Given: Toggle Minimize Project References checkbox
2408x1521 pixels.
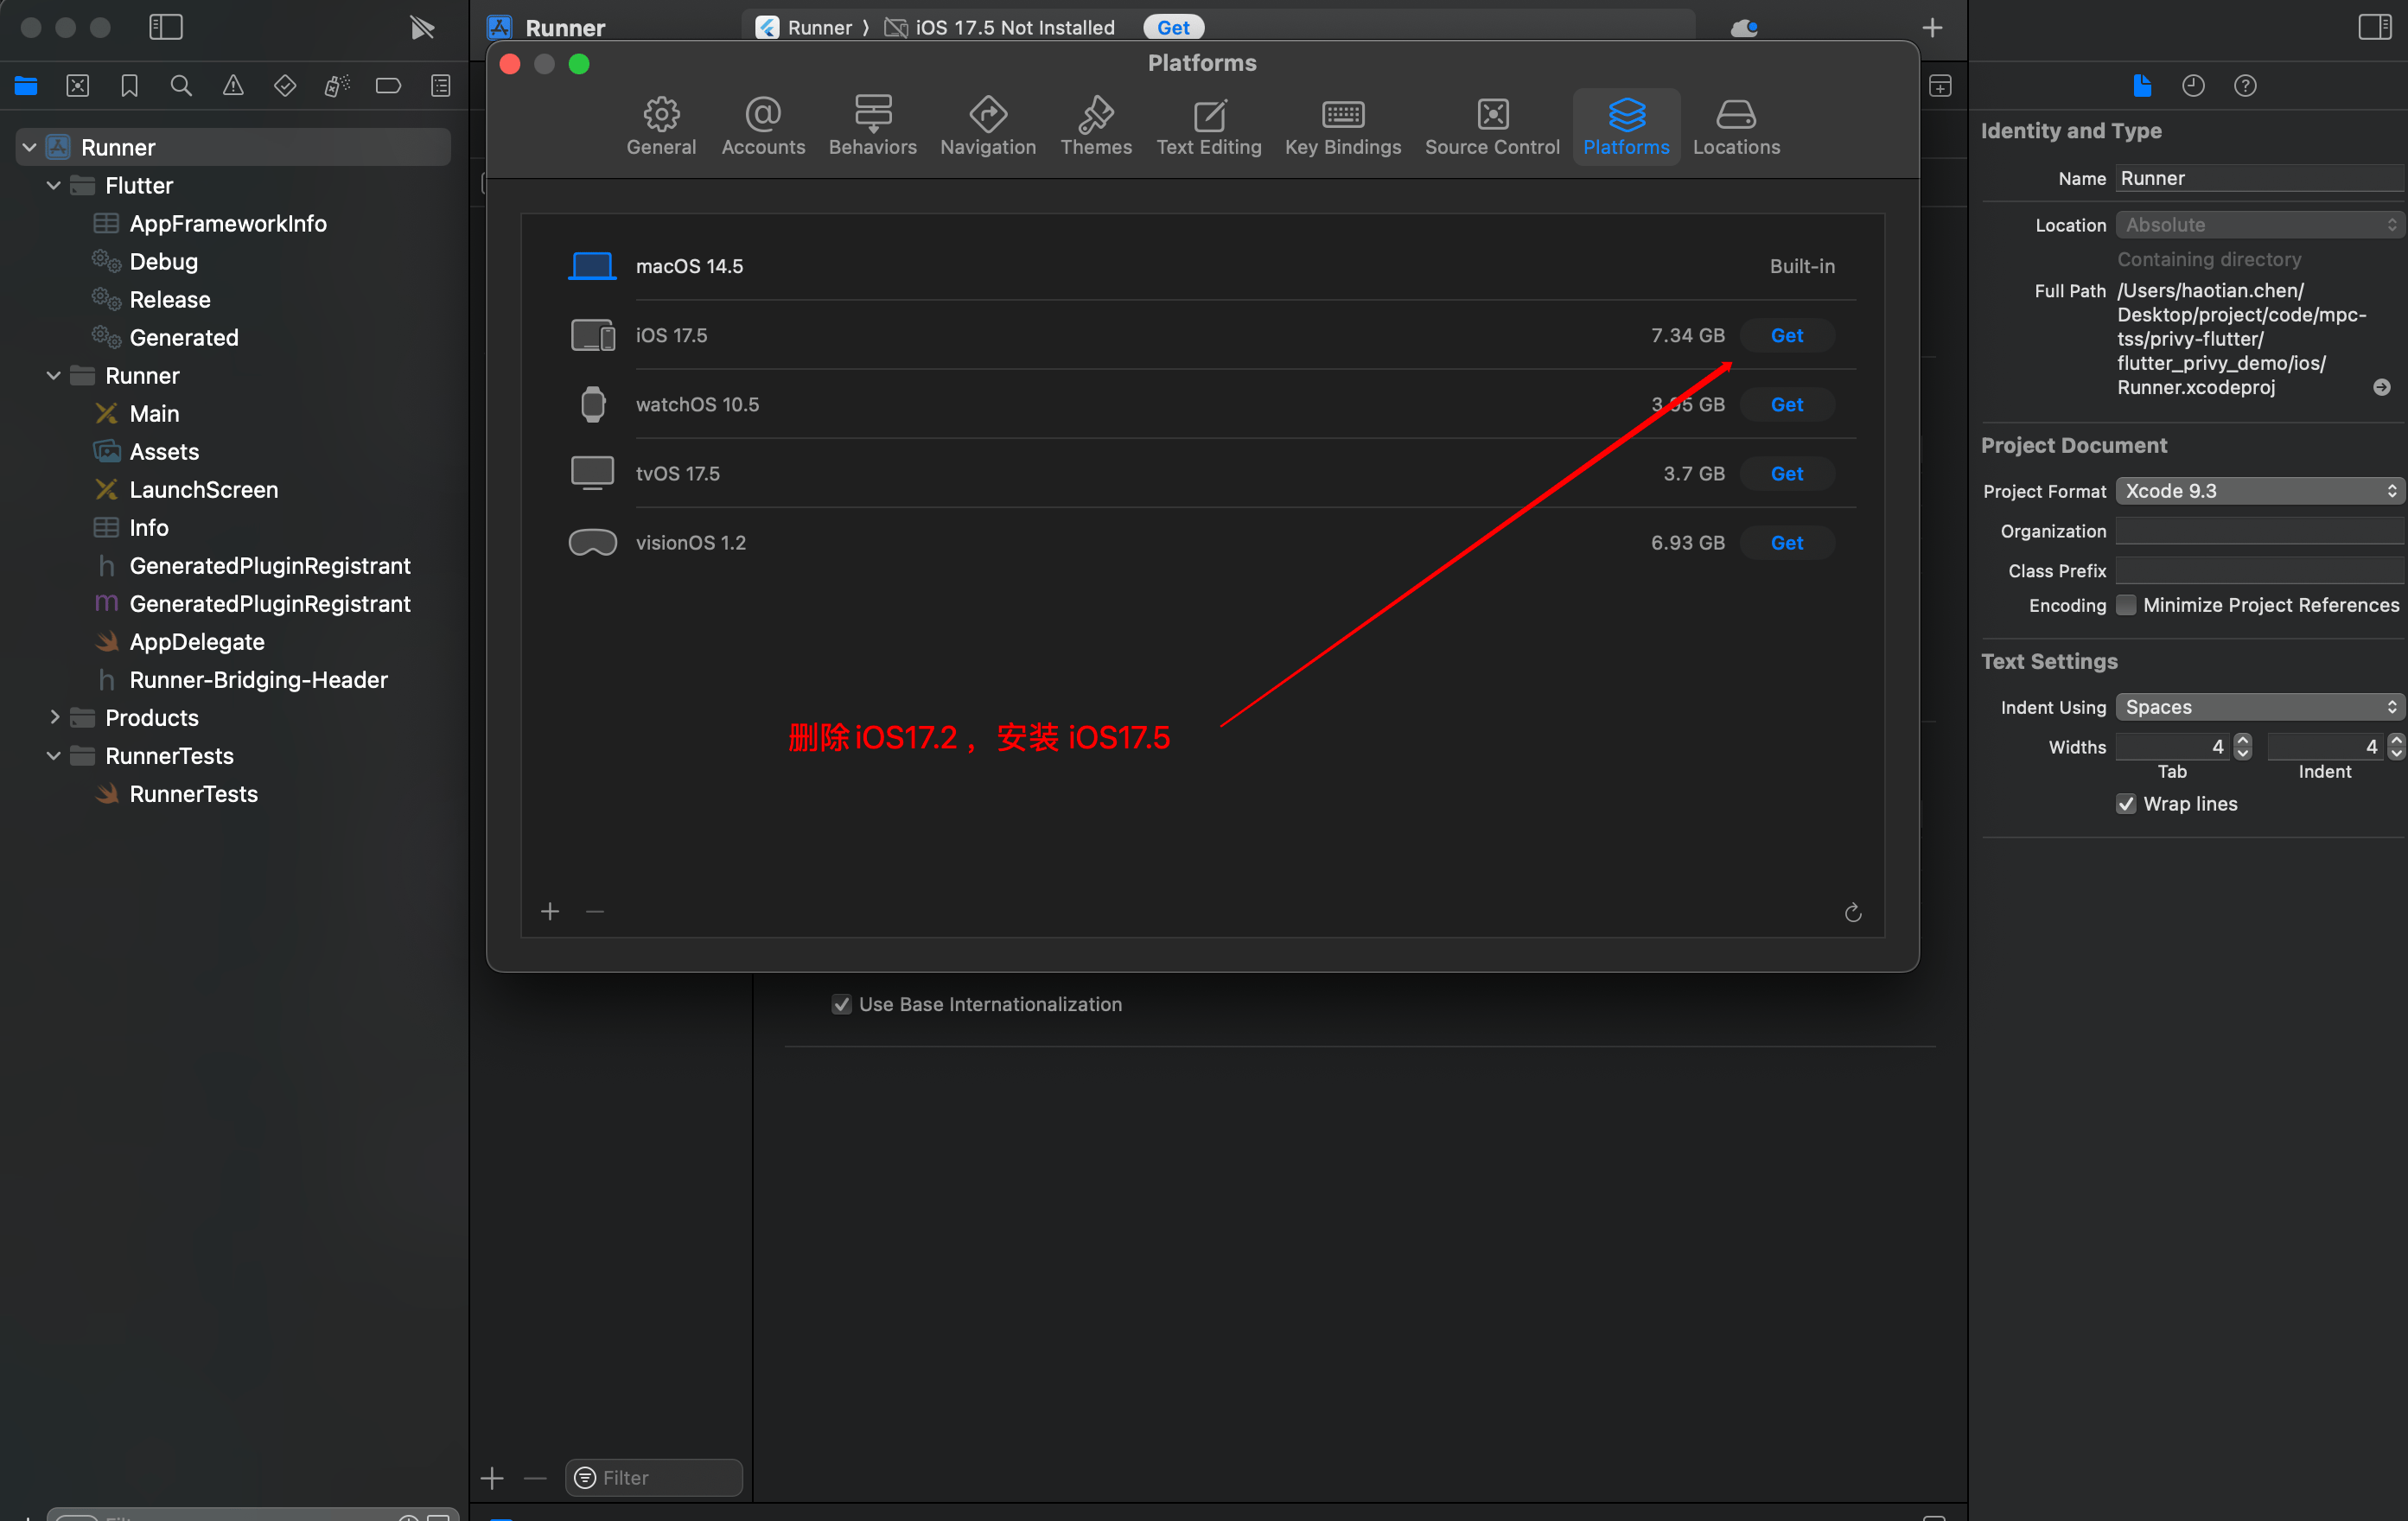Looking at the screenshot, I should point(2126,605).
